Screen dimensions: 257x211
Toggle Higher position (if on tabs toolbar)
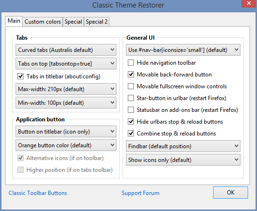(x=20, y=170)
